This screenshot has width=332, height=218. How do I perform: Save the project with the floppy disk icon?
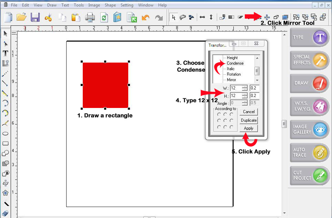click(35, 17)
